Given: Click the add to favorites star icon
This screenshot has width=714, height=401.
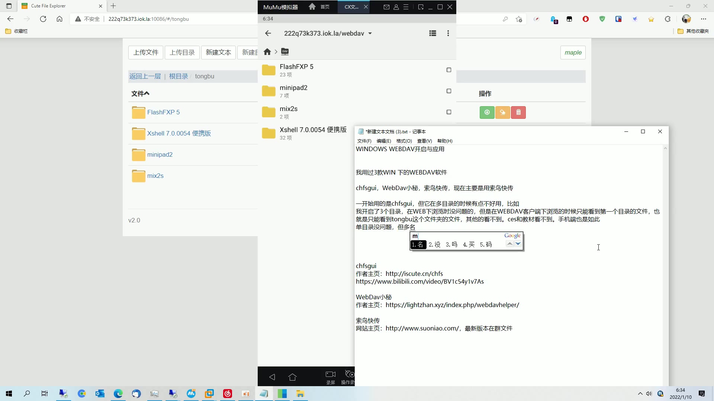Looking at the screenshot, I should [x=519, y=19].
